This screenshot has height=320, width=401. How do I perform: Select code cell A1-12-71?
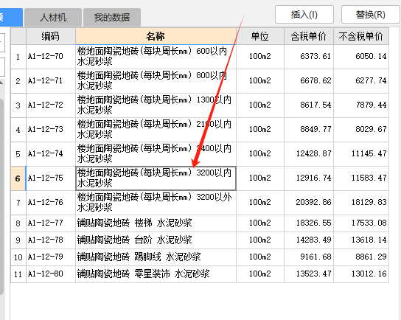click(x=51, y=81)
